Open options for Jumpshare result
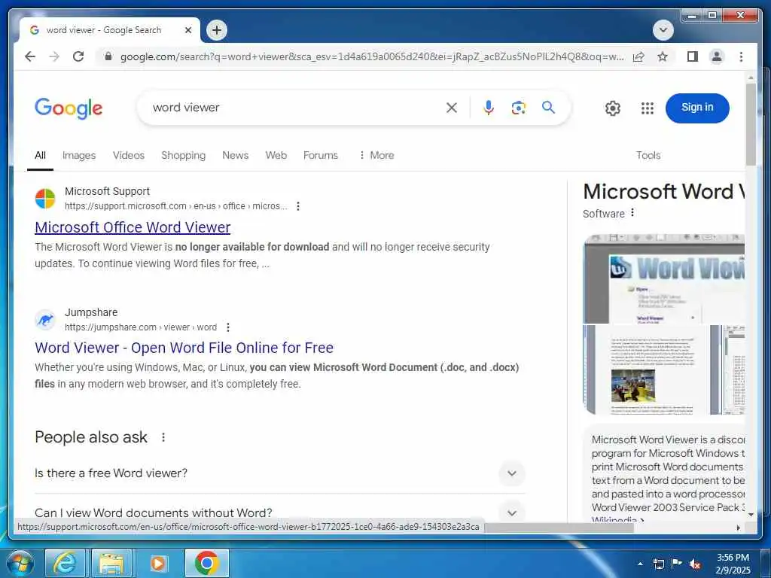The height and width of the screenshot is (578, 771). pyautogui.click(x=227, y=327)
